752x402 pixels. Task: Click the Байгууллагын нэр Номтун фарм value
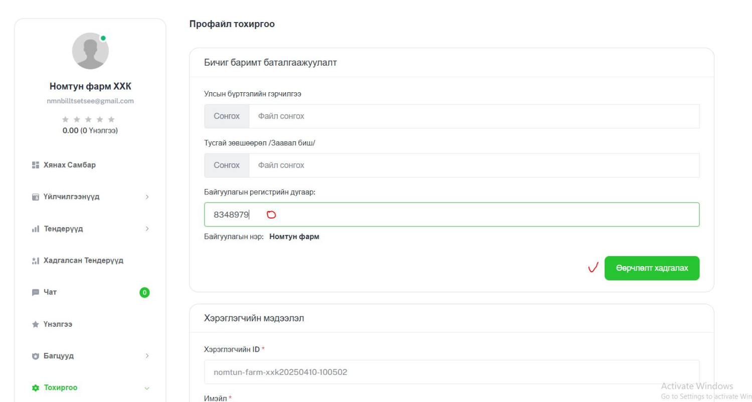coord(294,237)
